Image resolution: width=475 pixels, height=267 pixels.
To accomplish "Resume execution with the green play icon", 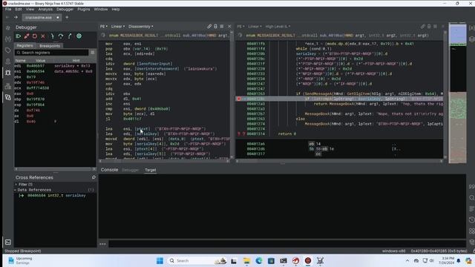I will (18, 36).
